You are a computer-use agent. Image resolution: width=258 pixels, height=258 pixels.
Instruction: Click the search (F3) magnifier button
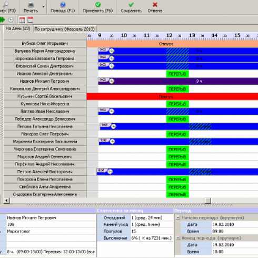point(7,7)
